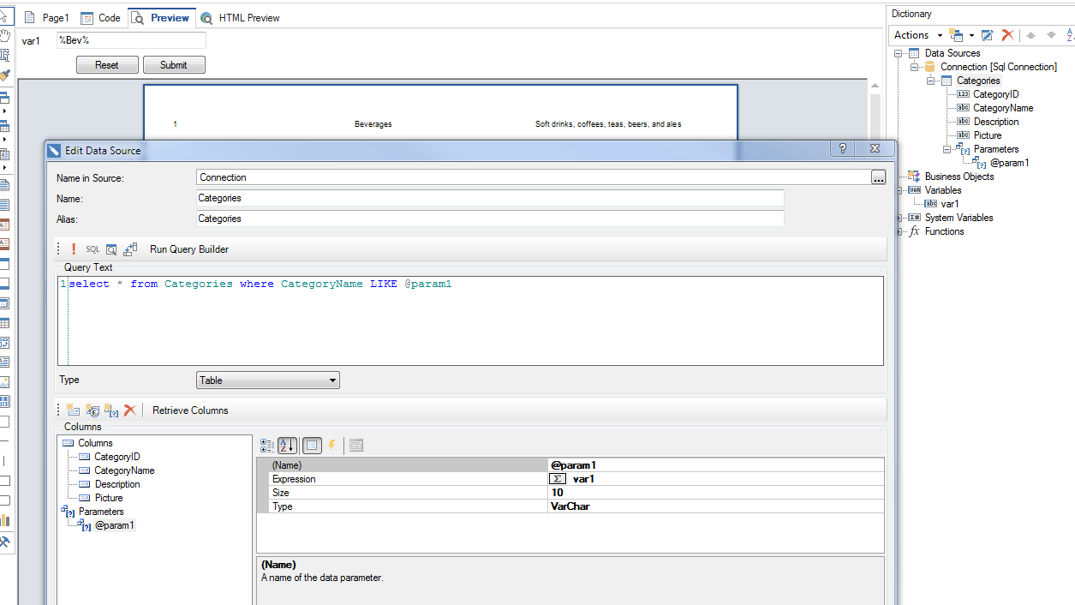Select @param1 in dialog Parameters tree
The height and width of the screenshot is (605, 1075).
tap(115, 525)
